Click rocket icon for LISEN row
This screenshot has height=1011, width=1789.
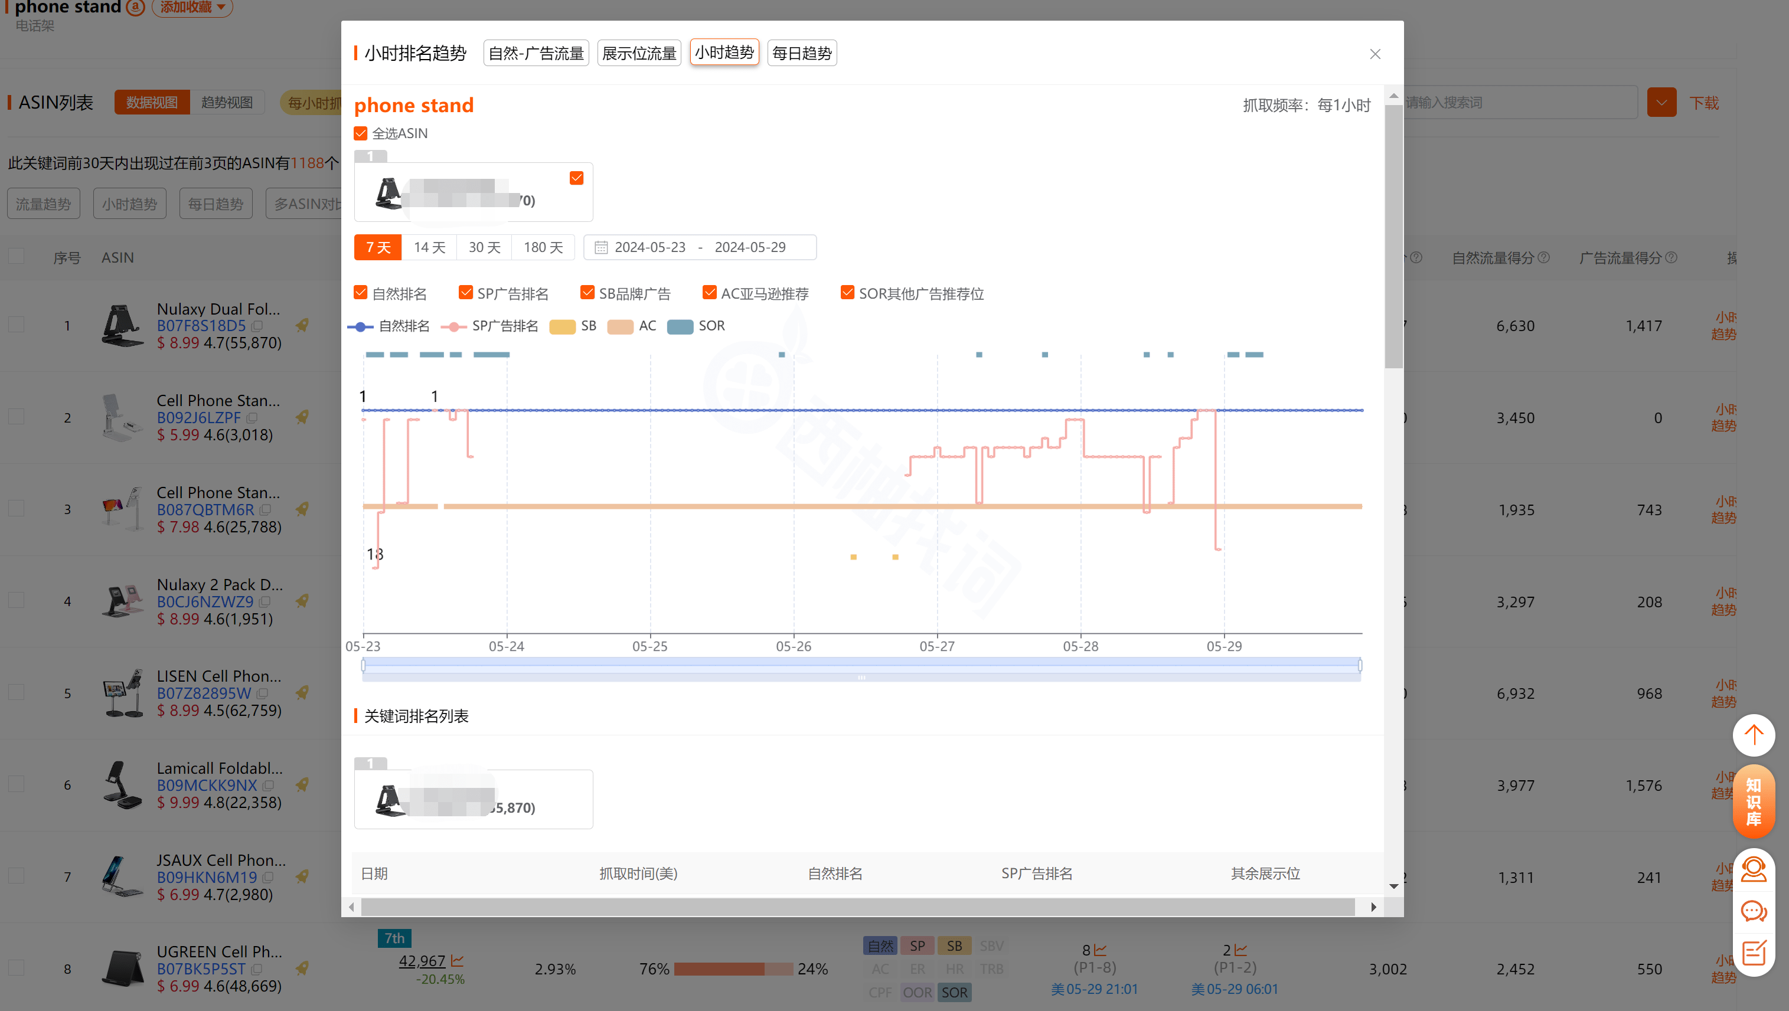pos(302,692)
